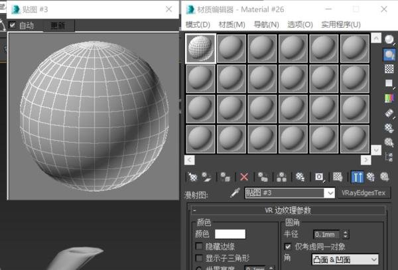Viewport: 398px width, 270px height.
Task: Click the Sample UV Tiling icon
Action: click(x=389, y=83)
